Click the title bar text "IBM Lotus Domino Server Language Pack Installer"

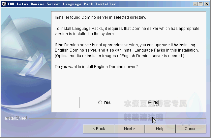coord(62,4)
